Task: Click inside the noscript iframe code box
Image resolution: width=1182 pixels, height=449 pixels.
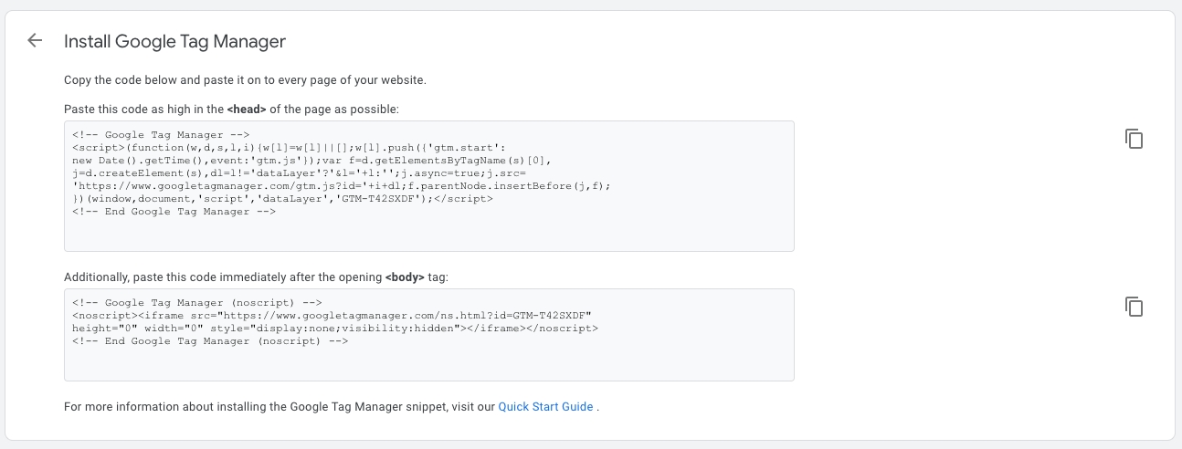Action: point(428,335)
